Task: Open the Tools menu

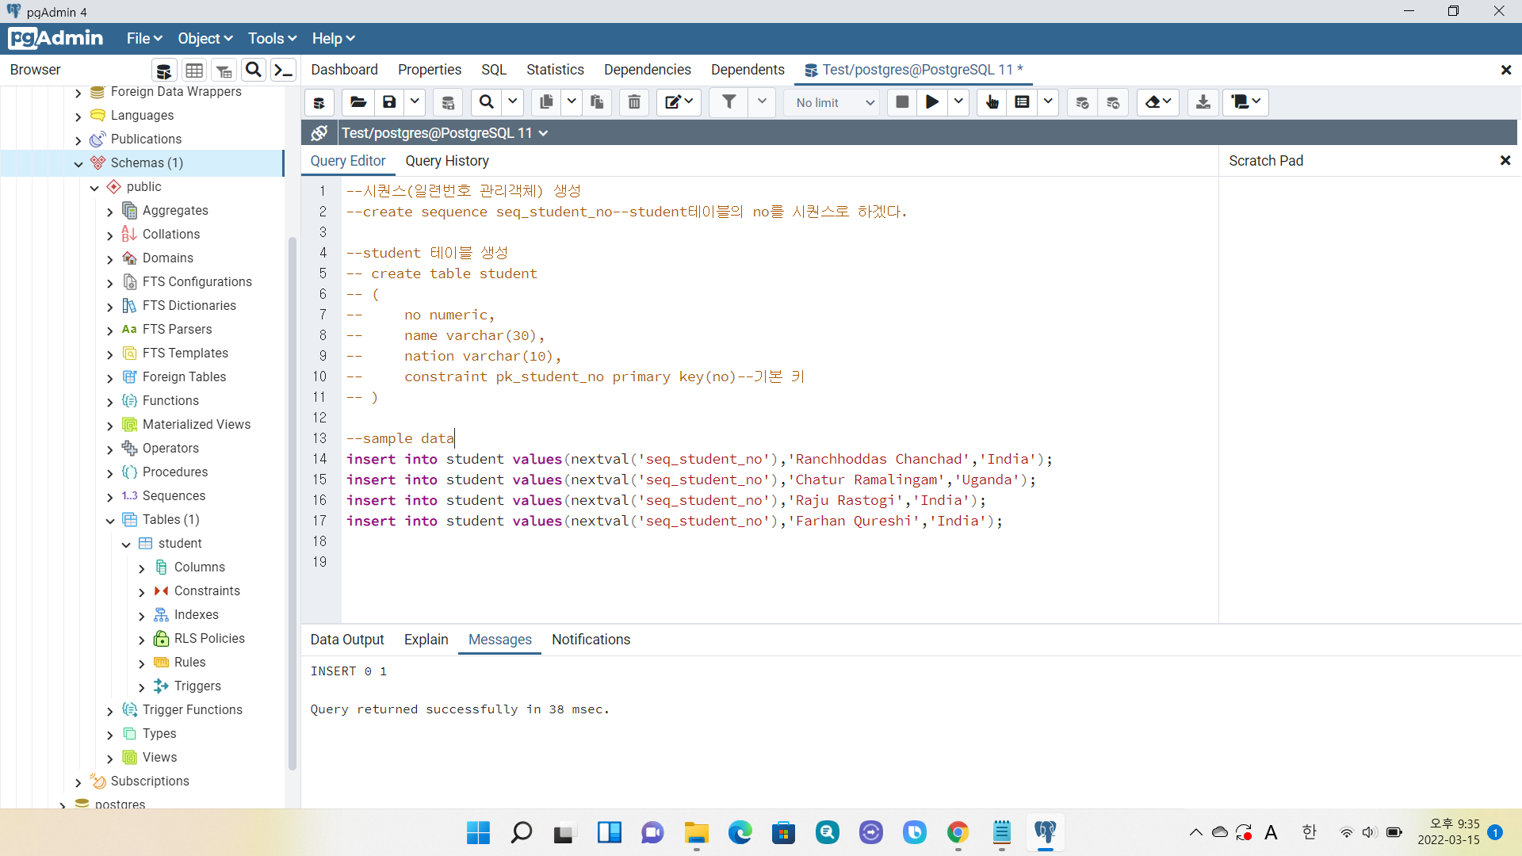Action: [x=272, y=39]
